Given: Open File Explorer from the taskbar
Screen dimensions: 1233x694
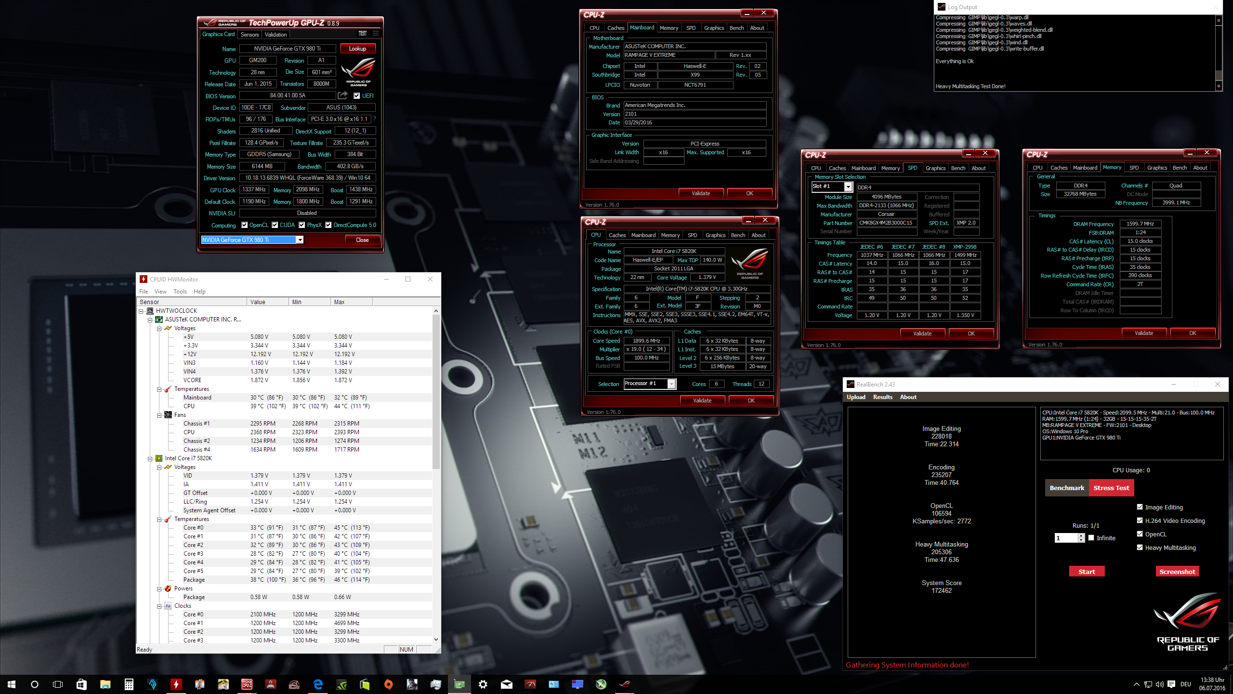Looking at the screenshot, I should pos(105,684).
